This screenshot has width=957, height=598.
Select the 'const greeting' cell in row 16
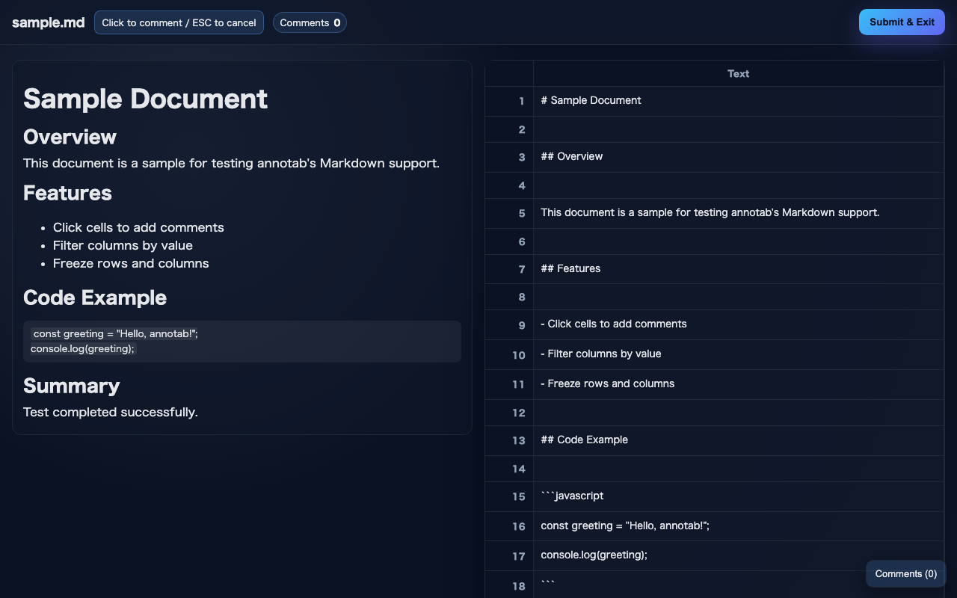point(738,526)
